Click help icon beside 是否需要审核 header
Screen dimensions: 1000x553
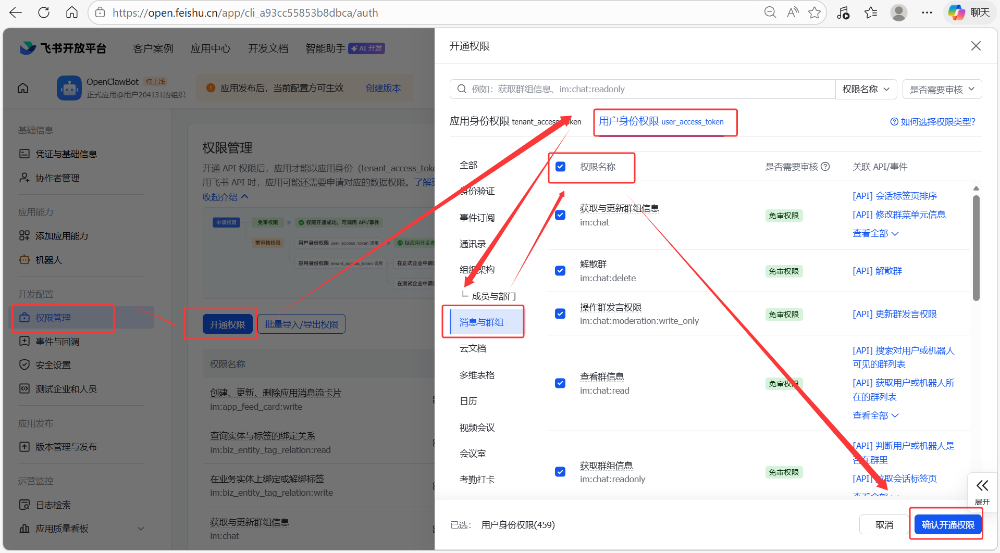point(825,167)
